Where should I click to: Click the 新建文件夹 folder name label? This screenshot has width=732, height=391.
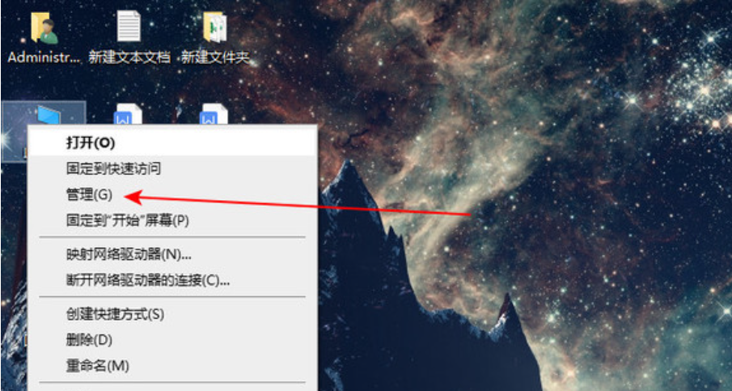point(215,57)
